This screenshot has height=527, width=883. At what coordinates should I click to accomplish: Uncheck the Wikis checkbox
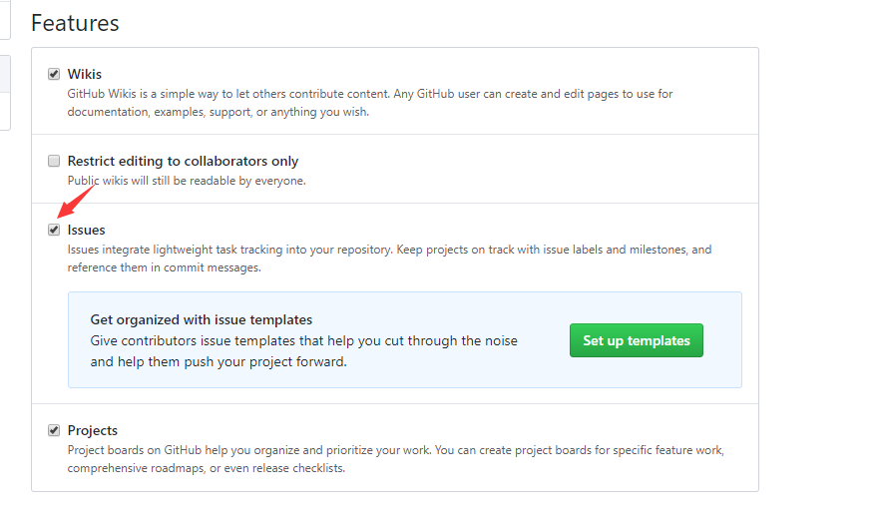click(x=54, y=74)
